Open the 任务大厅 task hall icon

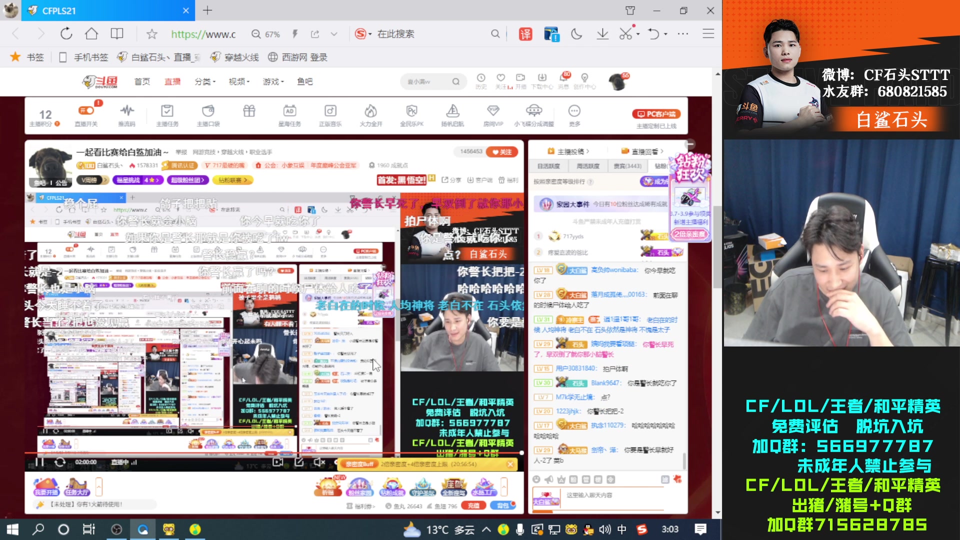point(76,486)
